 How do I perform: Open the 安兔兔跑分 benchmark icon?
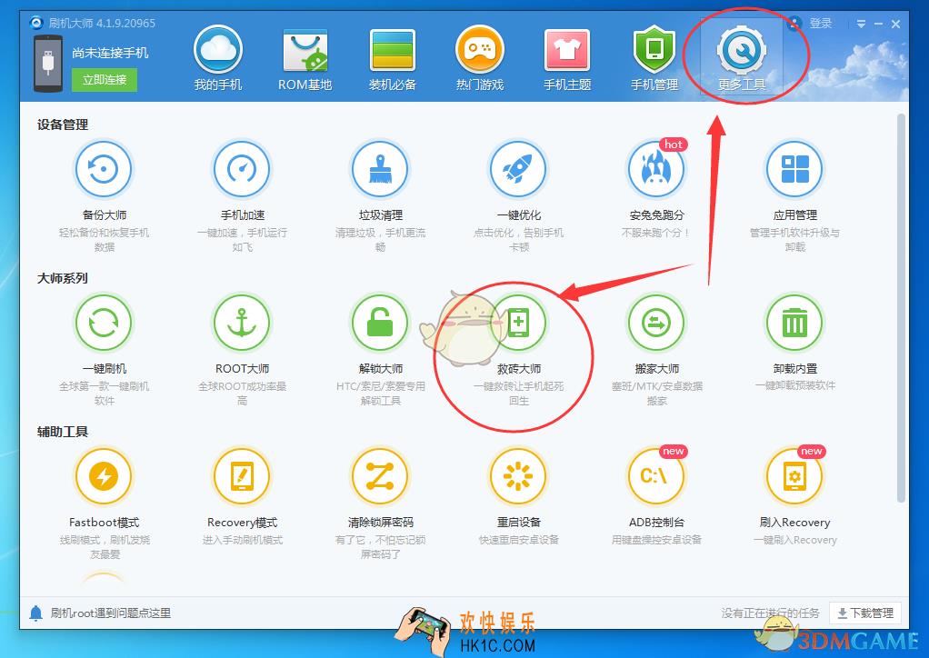(656, 169)
